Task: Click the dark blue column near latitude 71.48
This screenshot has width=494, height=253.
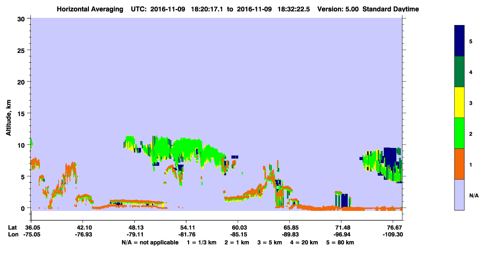Action: click(344, 200)
